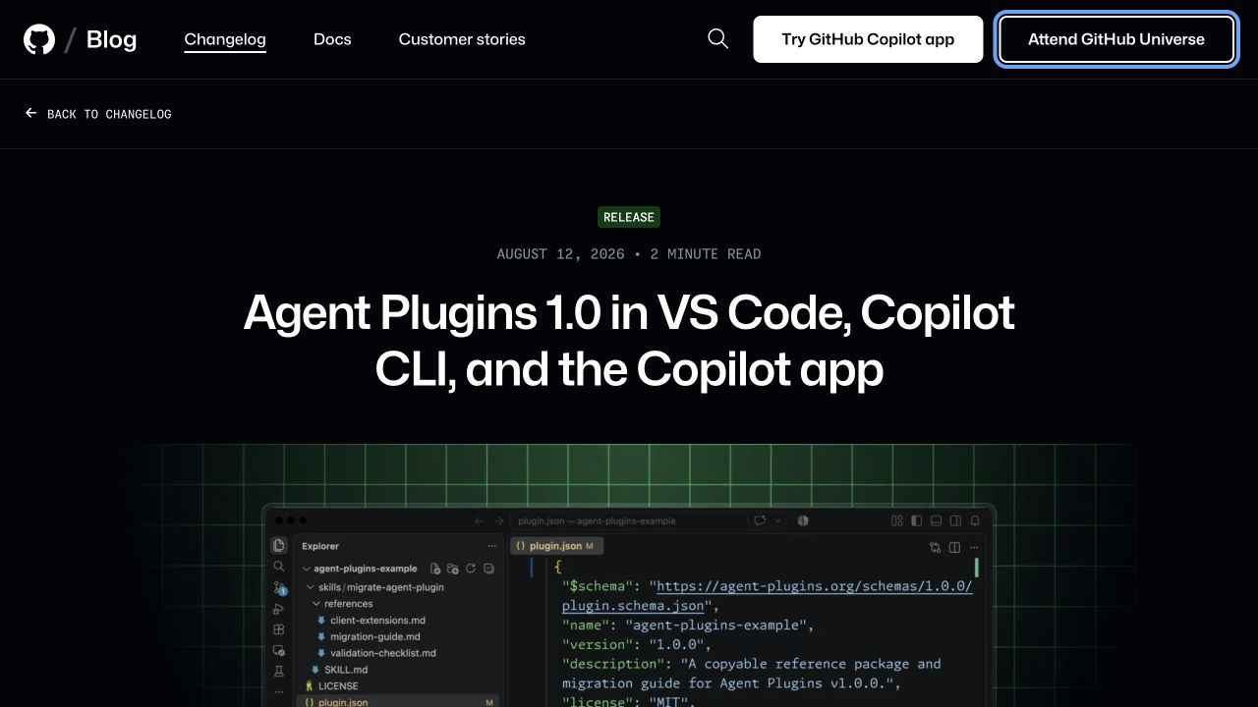The width and height of the screenshot is (1258, 707).
Task: Open the Docs nav item
Action: tap(332, 39)
